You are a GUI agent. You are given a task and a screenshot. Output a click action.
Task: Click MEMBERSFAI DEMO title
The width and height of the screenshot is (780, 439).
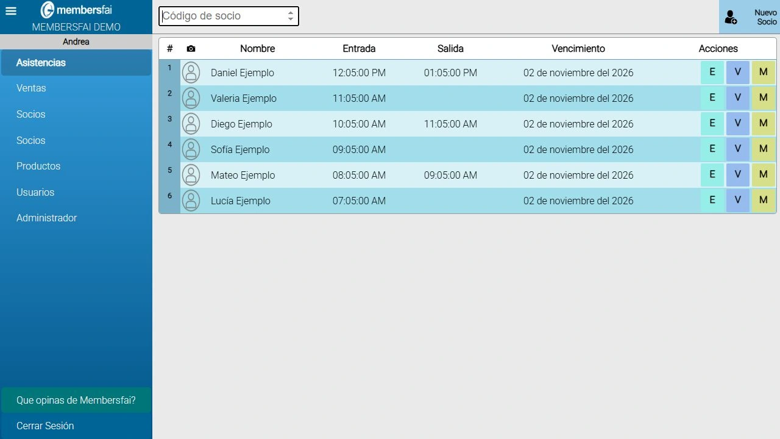click(x=76, y=27)
